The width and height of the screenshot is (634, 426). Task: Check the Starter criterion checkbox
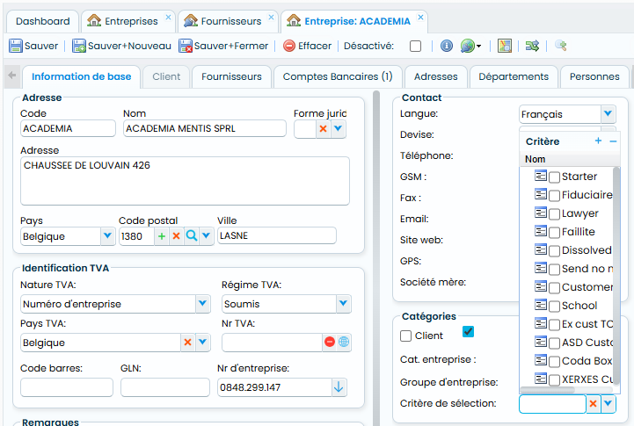(x=554, y=177)
